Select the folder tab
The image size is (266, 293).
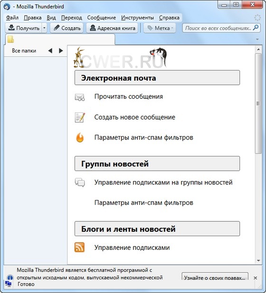60,39
